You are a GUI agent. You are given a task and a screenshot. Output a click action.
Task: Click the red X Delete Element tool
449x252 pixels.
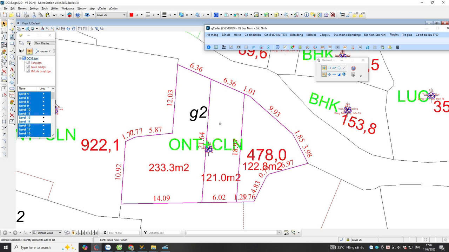[4, 71]
